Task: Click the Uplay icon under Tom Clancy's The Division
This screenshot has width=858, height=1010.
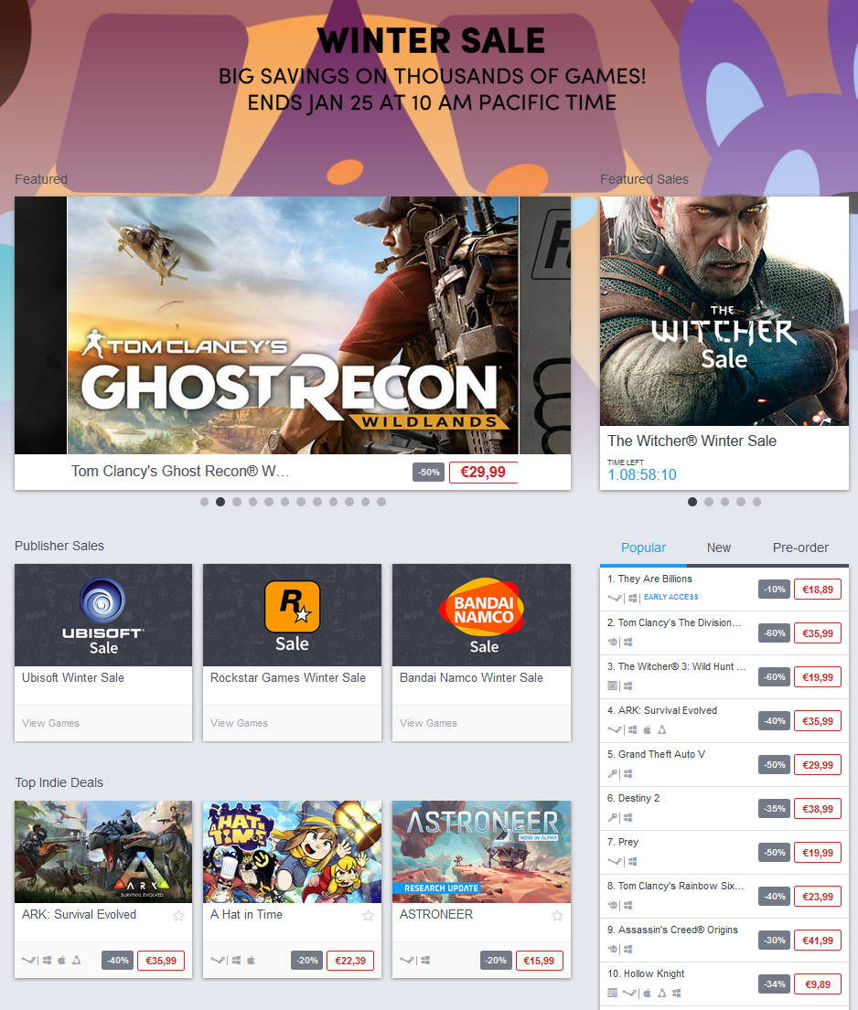Action: click(x=612, y=642)
